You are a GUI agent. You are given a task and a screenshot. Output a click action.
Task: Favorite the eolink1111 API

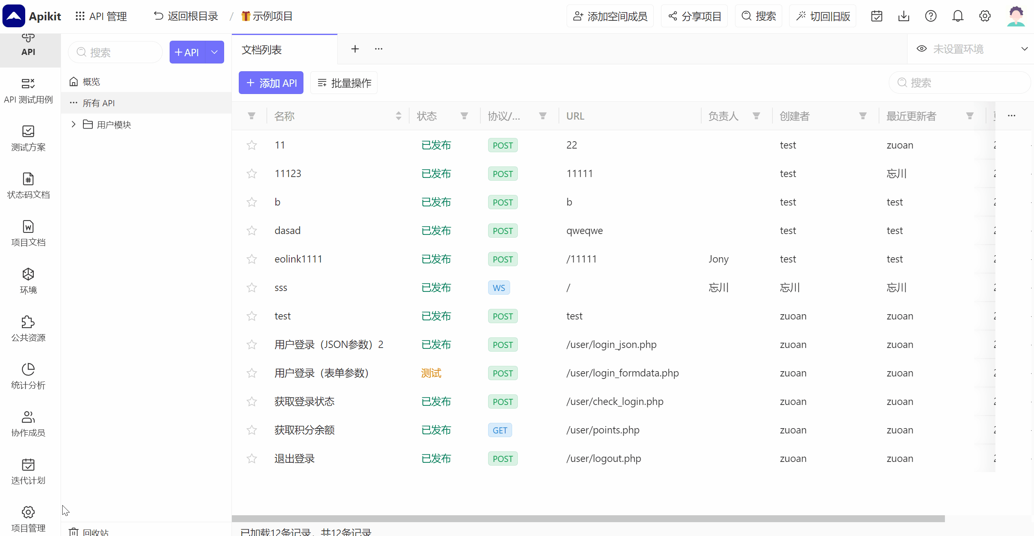pos(251,259)
